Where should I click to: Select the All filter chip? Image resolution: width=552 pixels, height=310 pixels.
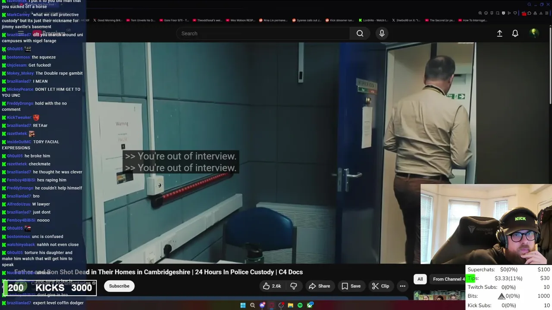pyautogui.click(x=420, y=279)
